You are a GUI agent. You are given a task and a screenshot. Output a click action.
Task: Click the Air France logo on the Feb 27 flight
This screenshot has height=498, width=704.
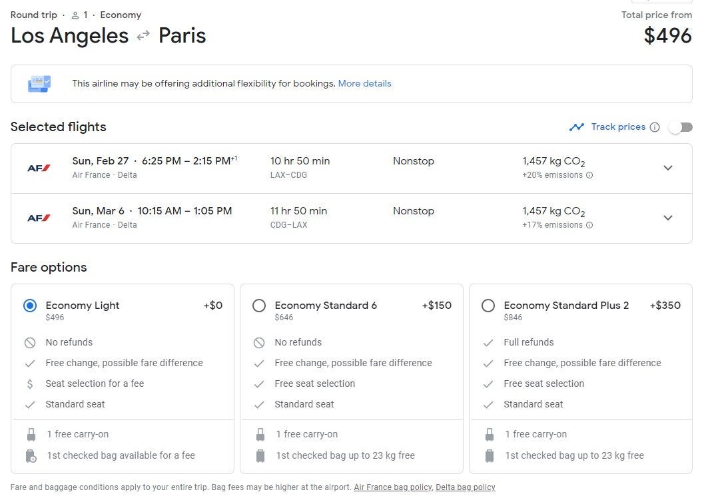39,168
